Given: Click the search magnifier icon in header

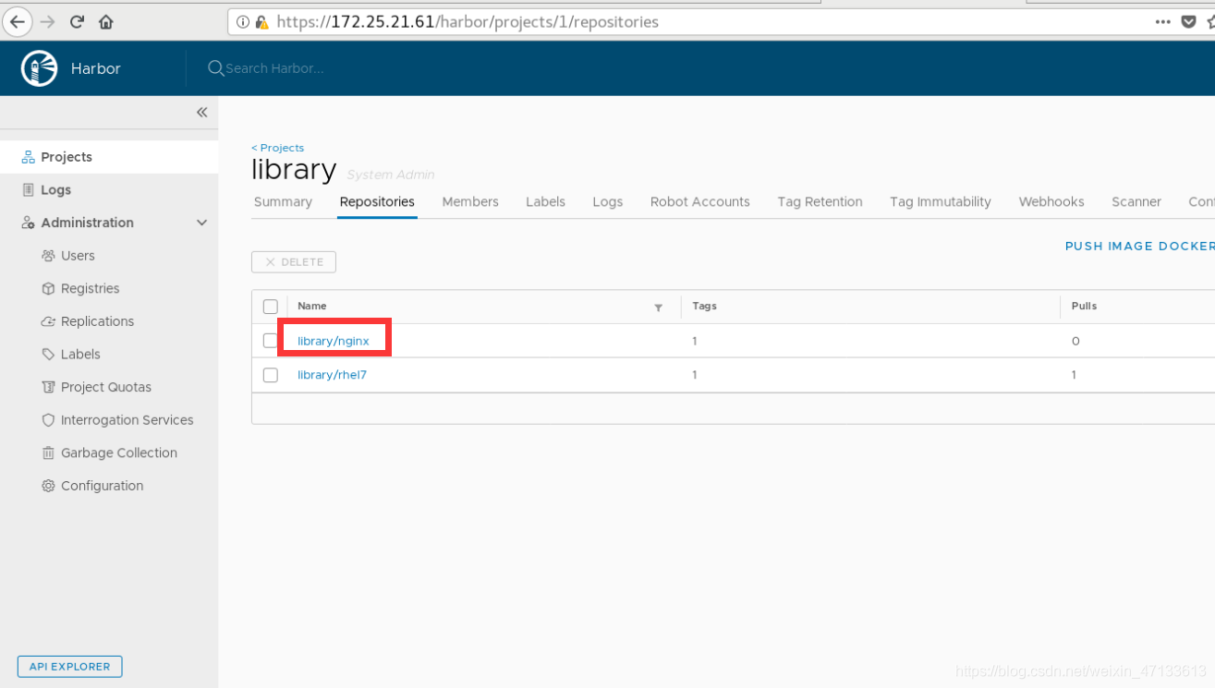Looking at the screenshot, I should 215,68.
